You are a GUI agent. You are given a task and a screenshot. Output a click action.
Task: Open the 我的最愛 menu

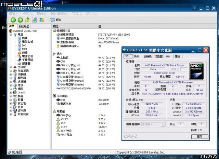point(59,14)
